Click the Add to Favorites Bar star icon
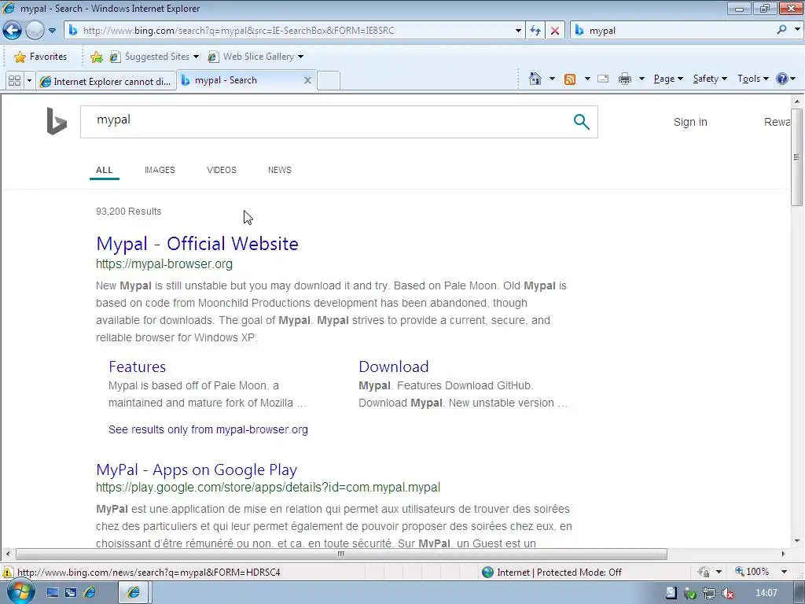The width and height of the screenshot is (805, 604). tap(96, 57)
